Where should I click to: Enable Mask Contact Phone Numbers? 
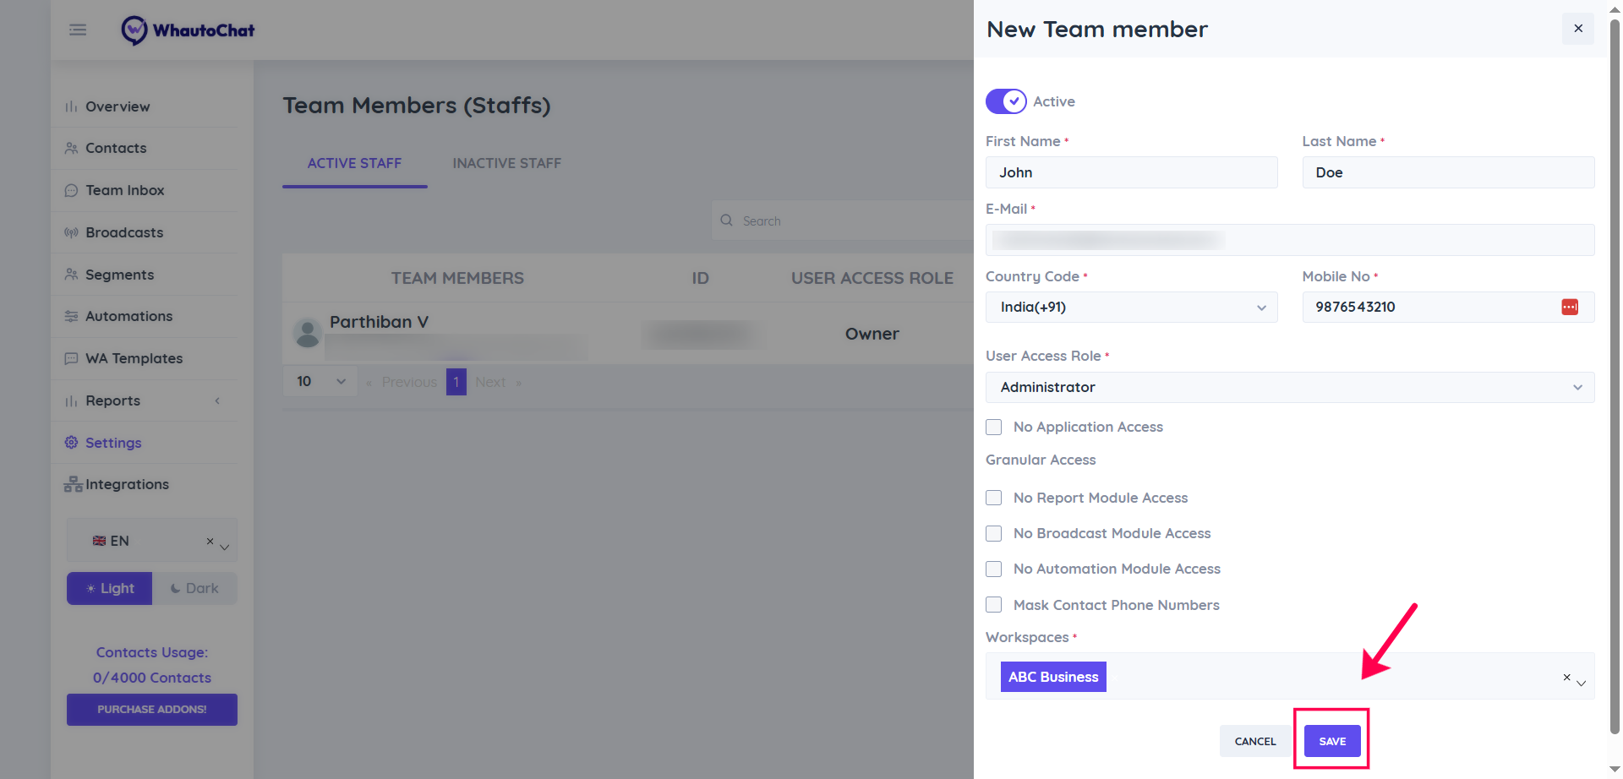994,605
